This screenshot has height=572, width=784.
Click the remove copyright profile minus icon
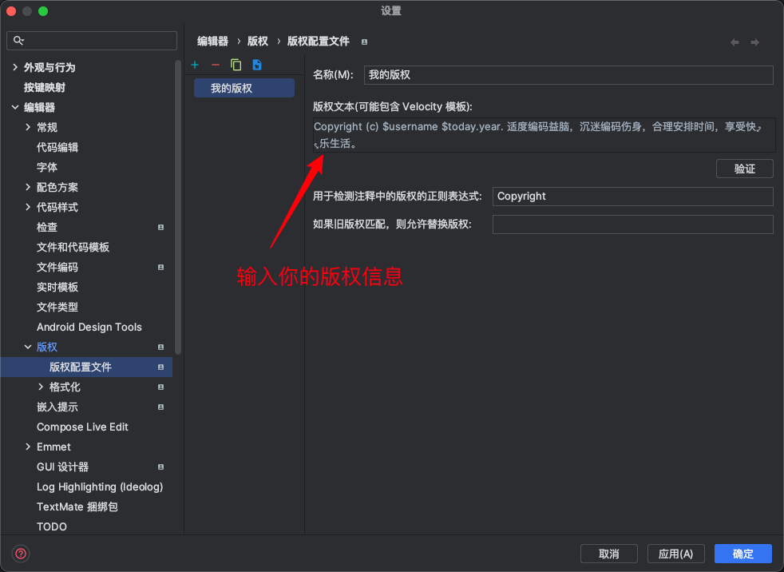(x=215, y=65)
